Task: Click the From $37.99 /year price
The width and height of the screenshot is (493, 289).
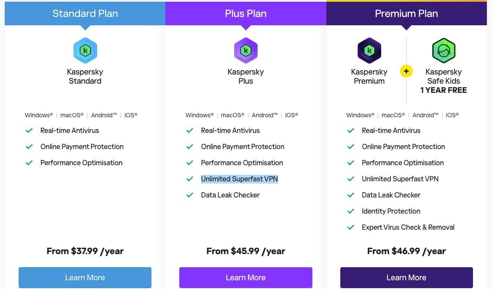Action: (85, 251)
